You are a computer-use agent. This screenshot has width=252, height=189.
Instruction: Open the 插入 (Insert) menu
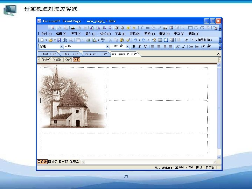coord(91,34)
